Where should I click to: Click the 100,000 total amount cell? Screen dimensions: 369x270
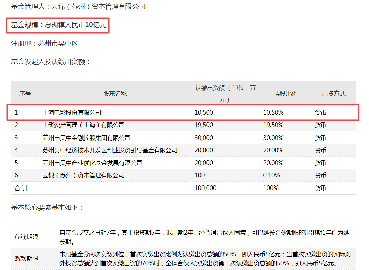[x=205, y=188]
